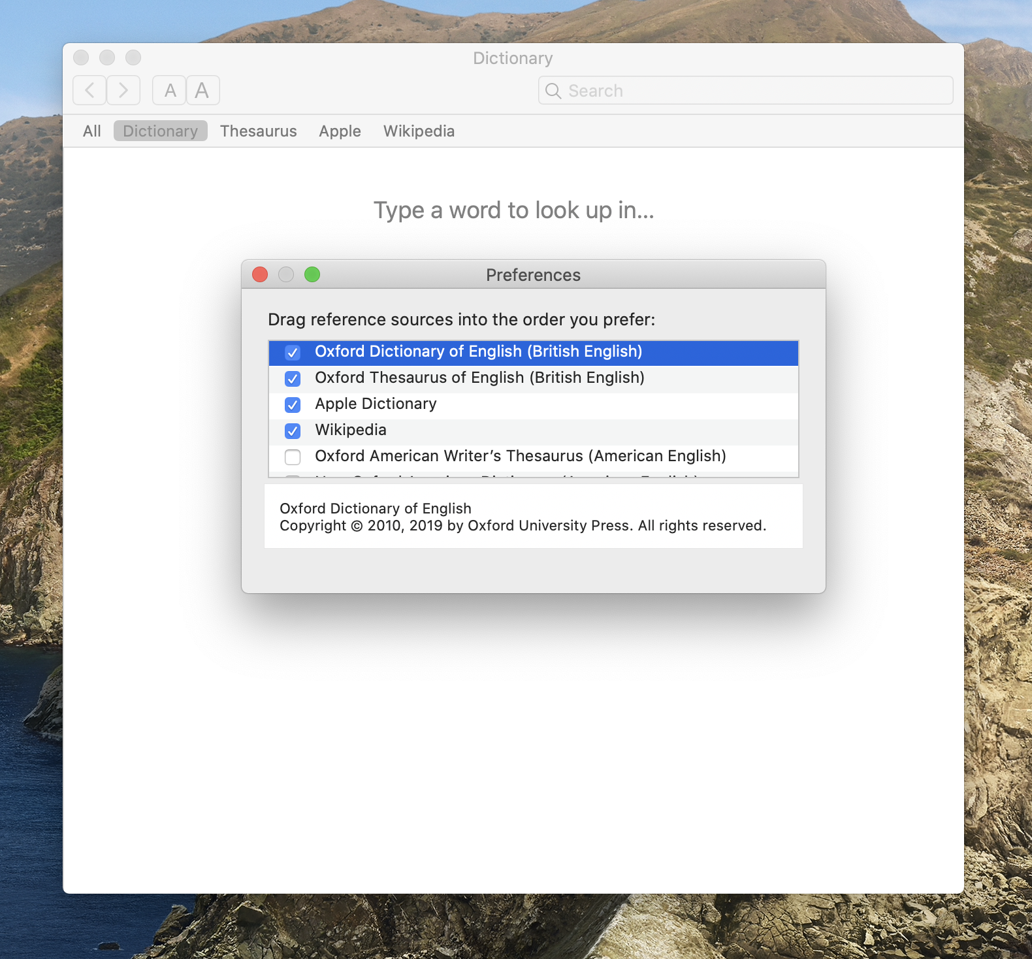Image resolution: width=1032 pixels, height=959 pixels.
Task: Increase font size with large A button
Action: point(202,90)
